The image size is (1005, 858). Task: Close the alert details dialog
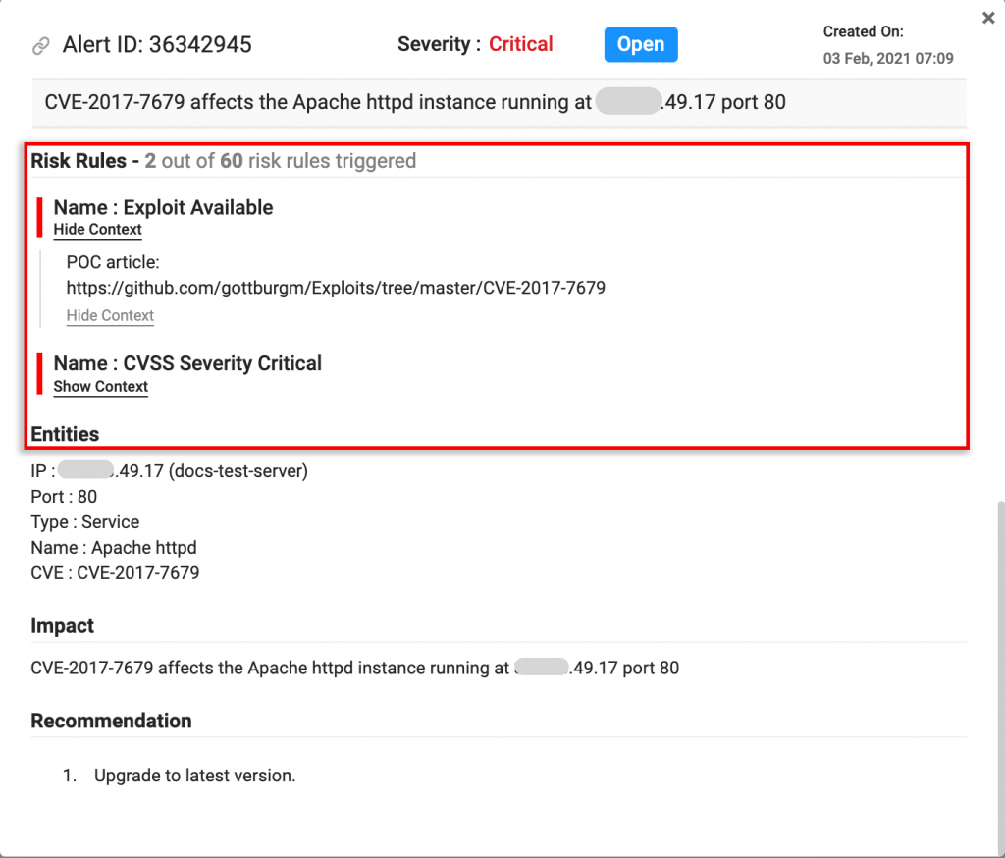988,18
